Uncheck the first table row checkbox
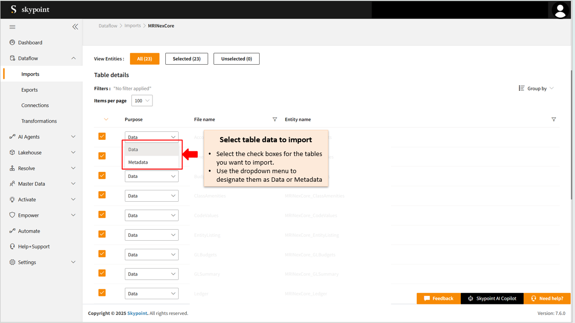This screenshot has width=575, height=323. click(102, 137)
